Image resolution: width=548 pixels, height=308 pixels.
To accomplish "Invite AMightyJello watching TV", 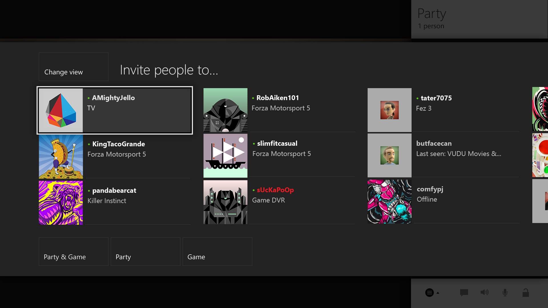I will coord(114,110).
